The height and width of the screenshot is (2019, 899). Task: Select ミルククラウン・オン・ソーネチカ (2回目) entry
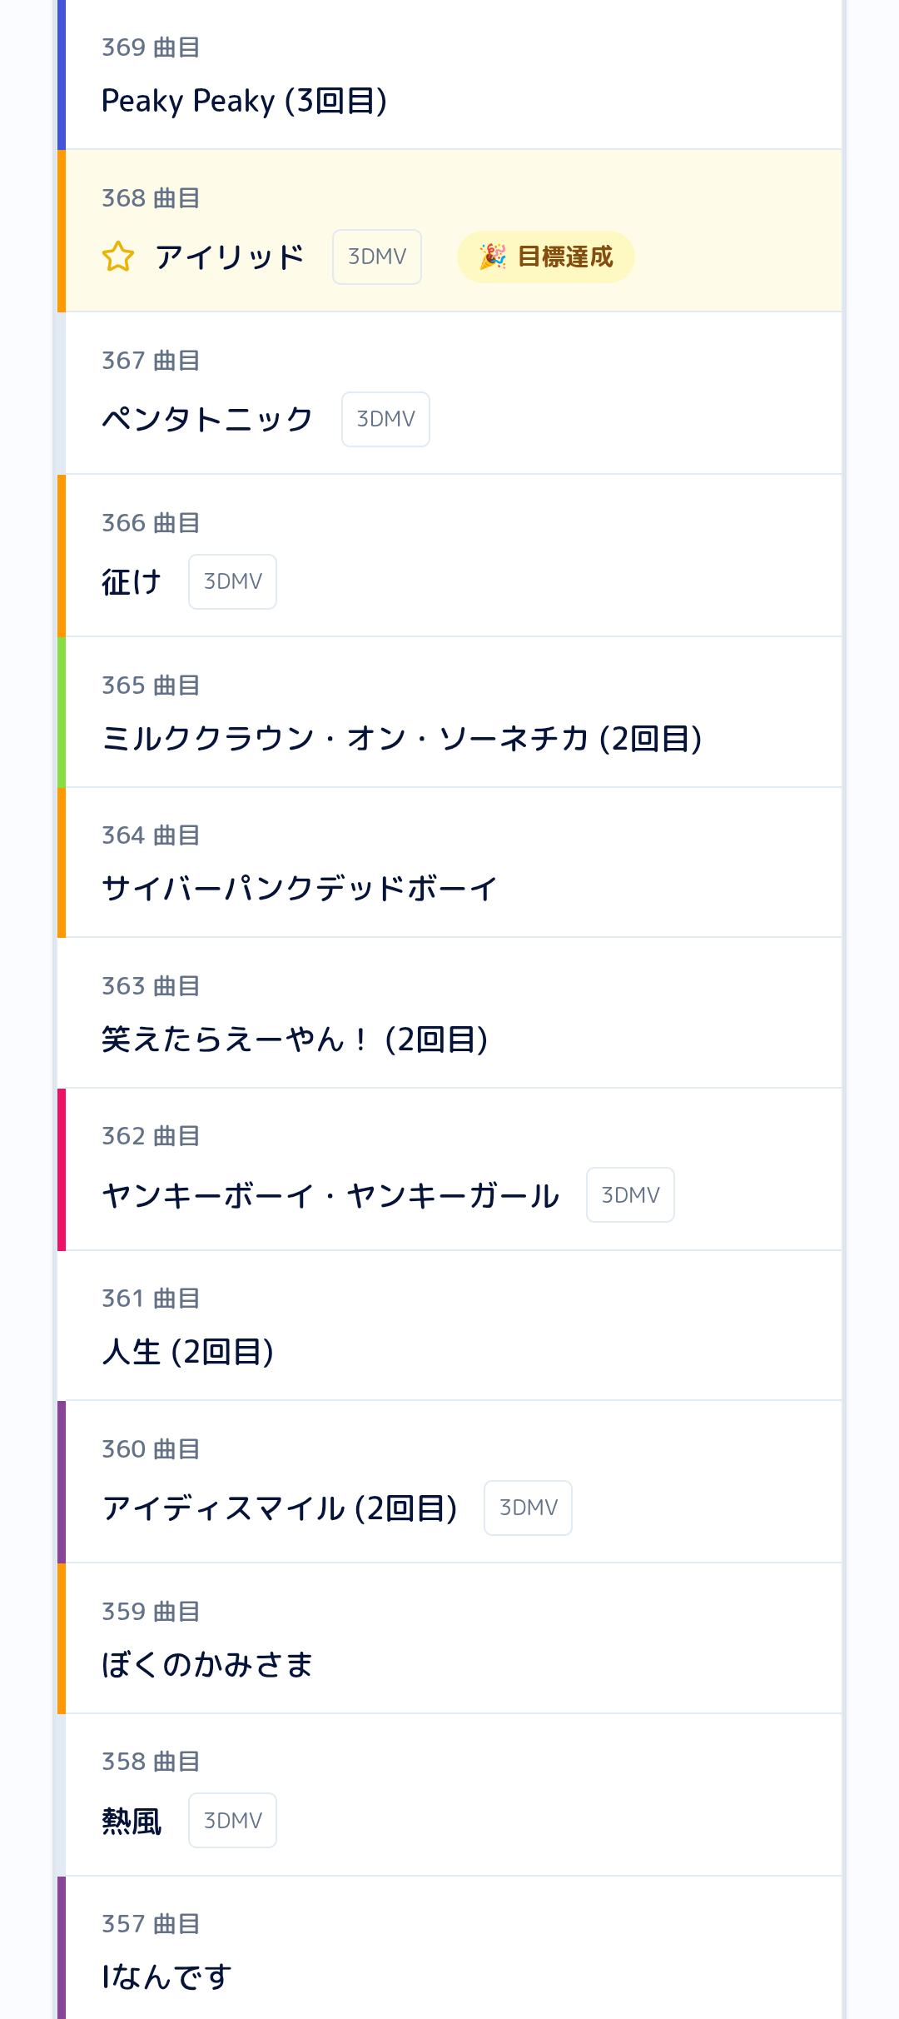402,738
